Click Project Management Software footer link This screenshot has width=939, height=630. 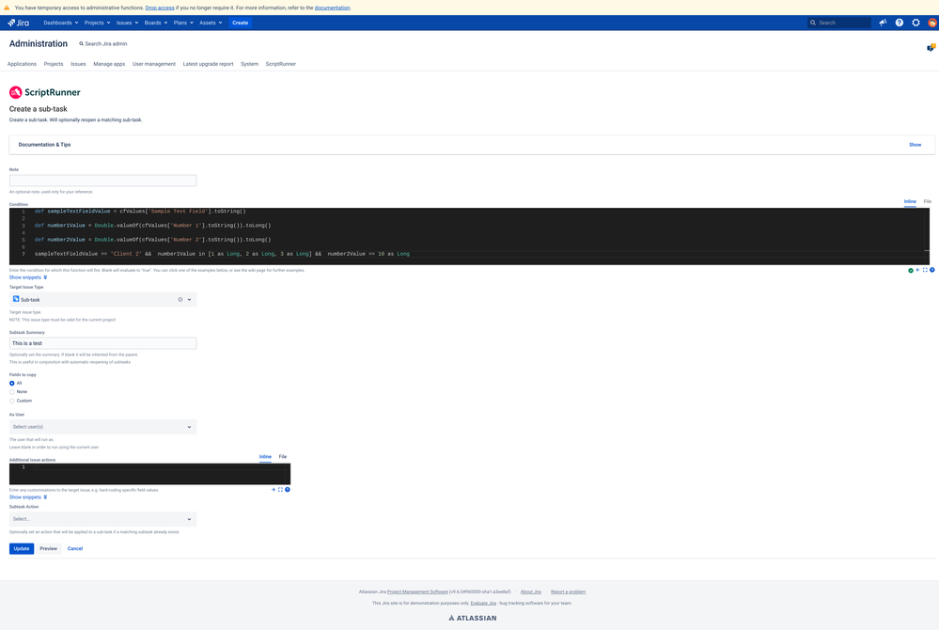pyautogui.click(x=417, y=592)
